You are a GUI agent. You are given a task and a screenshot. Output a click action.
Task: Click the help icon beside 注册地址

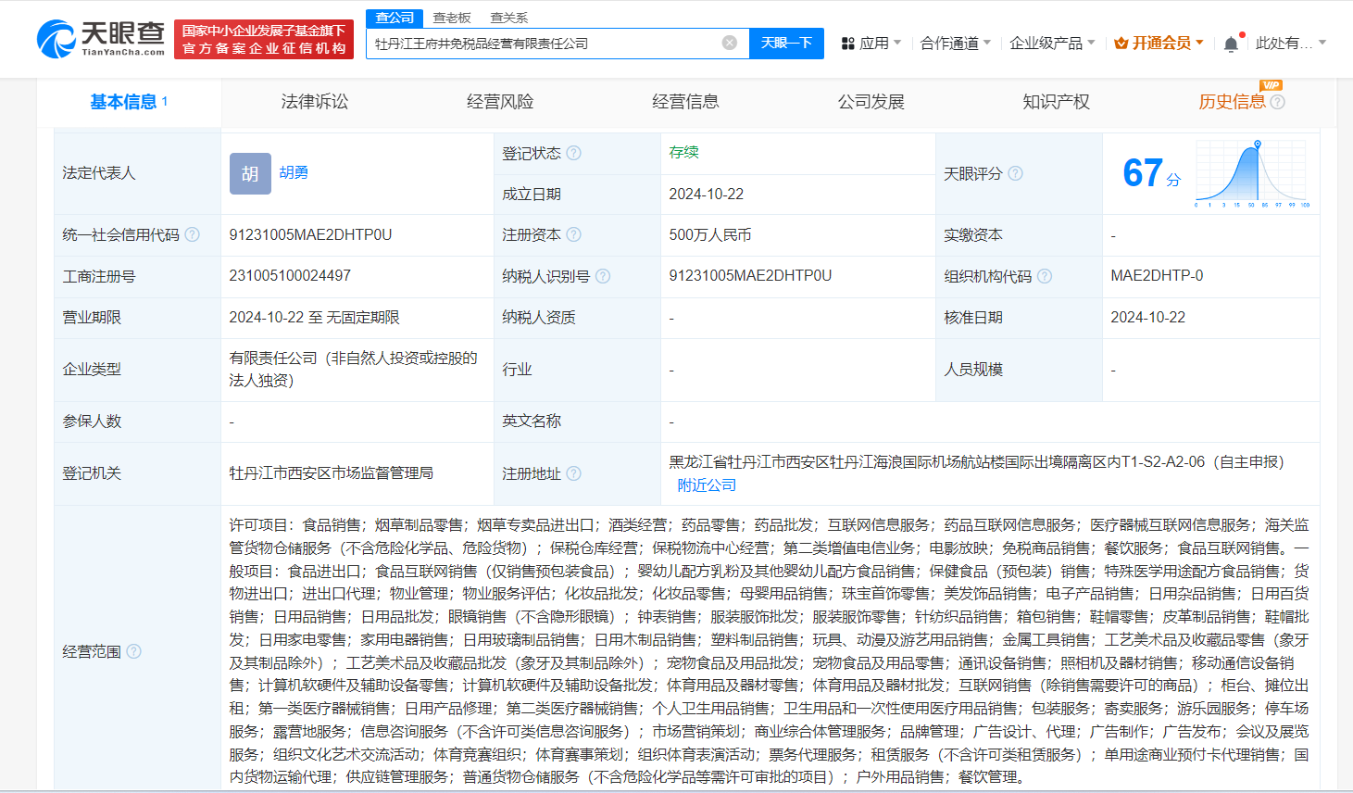pos(573,473)
